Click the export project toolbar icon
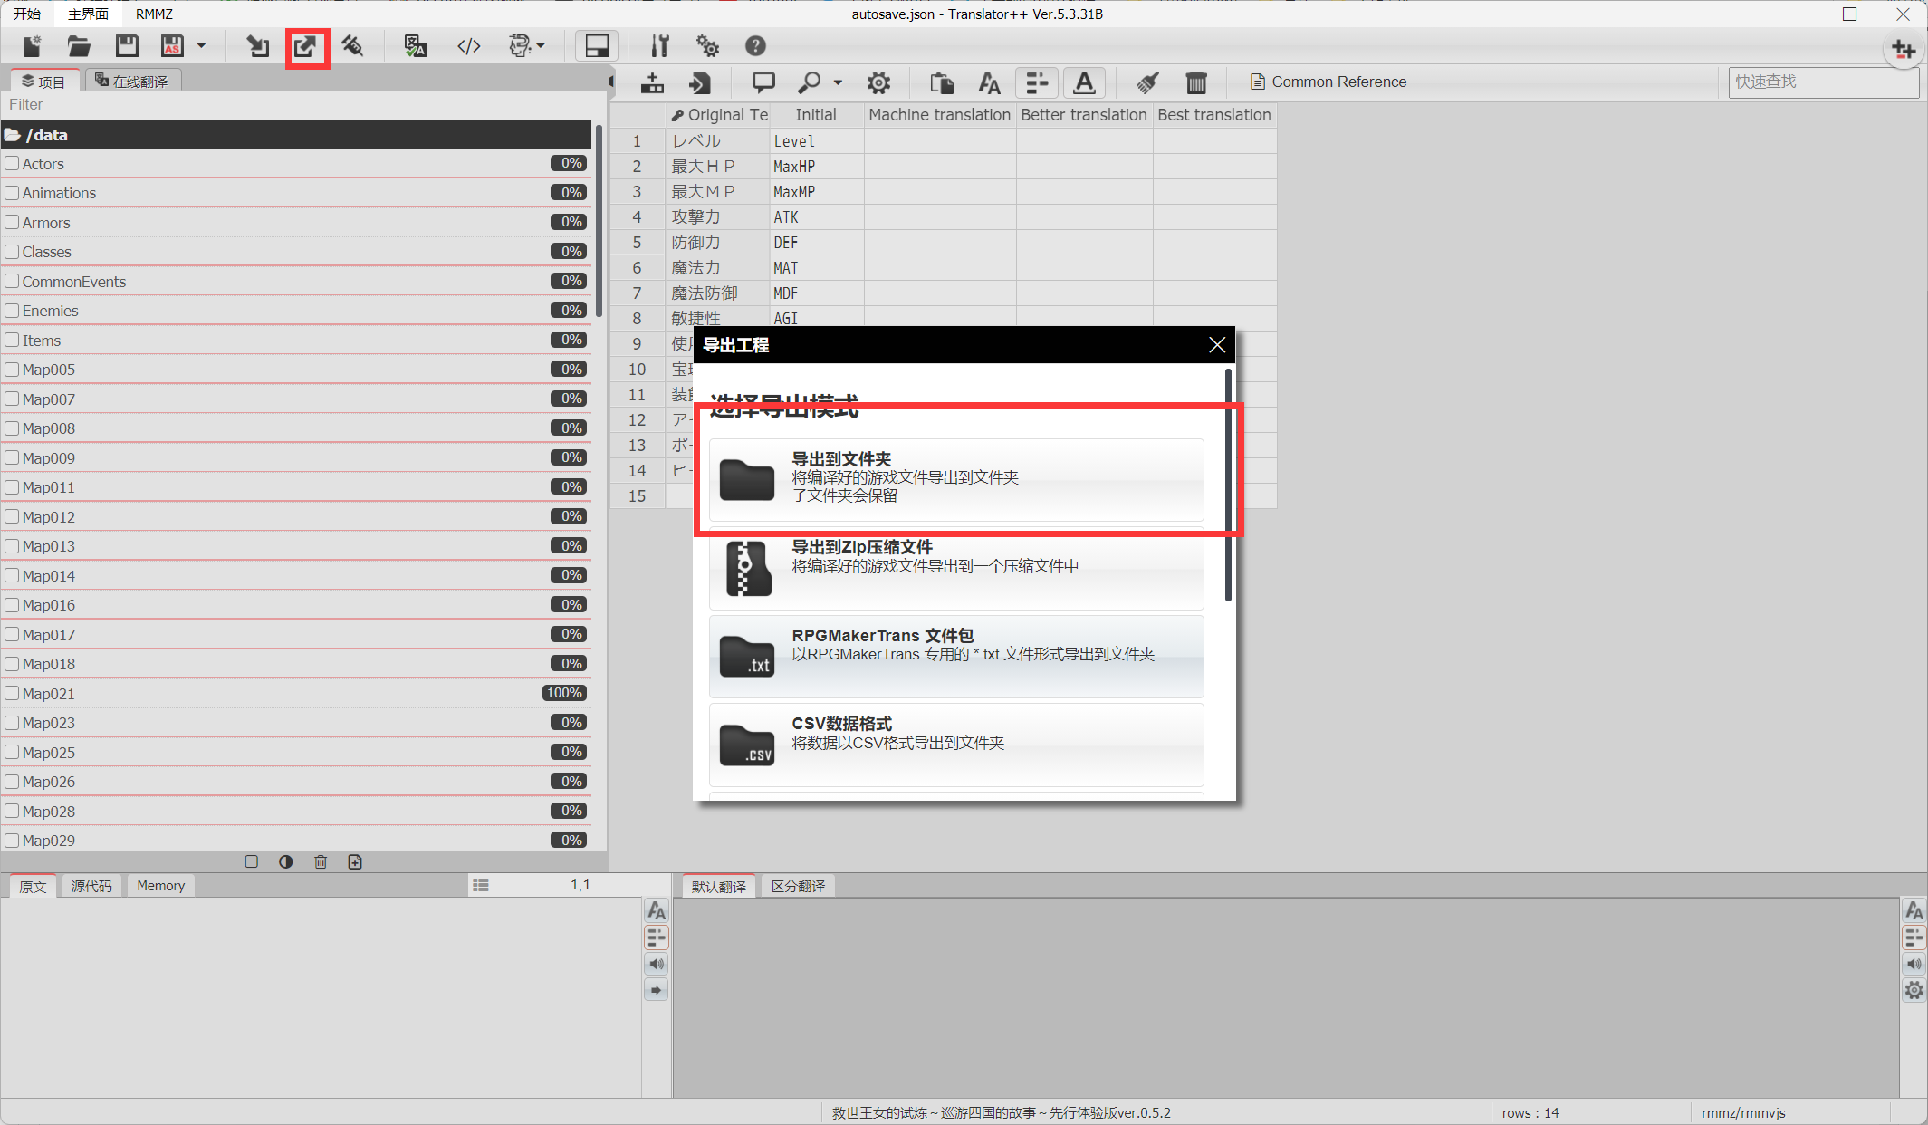This screenshot has height=1125, width=1928. point(306,46)
